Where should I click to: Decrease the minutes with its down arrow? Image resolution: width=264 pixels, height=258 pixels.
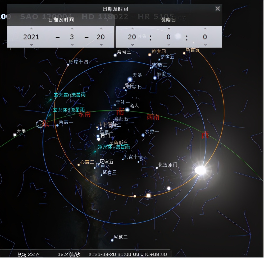pyautogui.click(x=169, y=45)
